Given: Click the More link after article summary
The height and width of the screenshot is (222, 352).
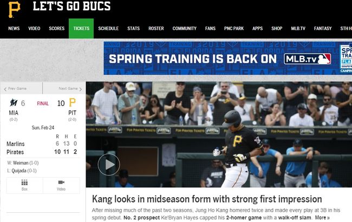Looking at the screenshot, I should click(x=322, y=218).
